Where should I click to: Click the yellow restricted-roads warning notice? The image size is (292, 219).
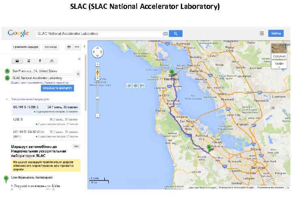click(x=46, y=165)
